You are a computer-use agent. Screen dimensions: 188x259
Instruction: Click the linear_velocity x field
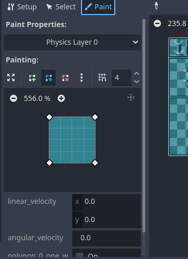tap(106, 201)
